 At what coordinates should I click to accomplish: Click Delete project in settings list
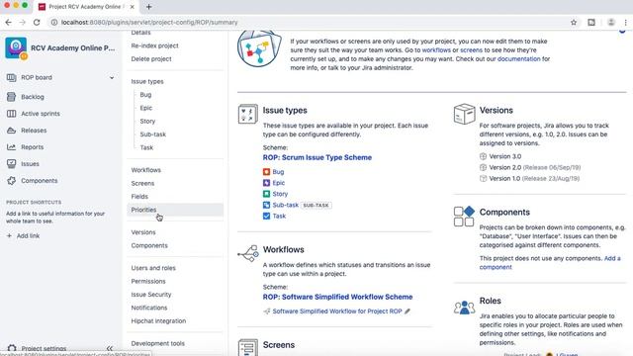pyautogui.click(x=151, y=59)
